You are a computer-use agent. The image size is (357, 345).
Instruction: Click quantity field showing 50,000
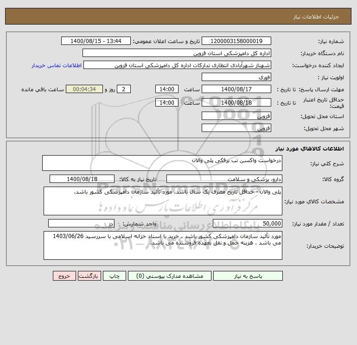(248, 223)
